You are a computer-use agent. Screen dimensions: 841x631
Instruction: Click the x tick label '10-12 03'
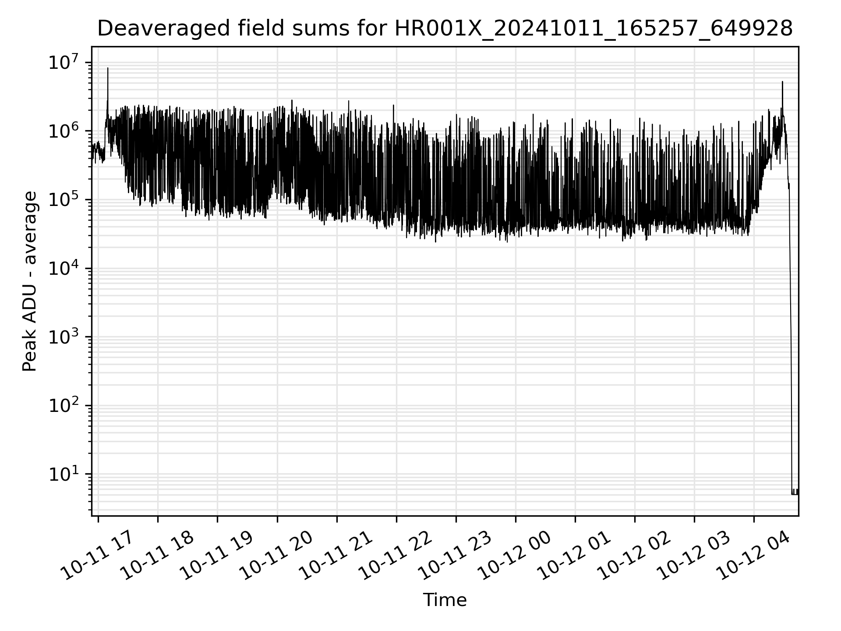click(x=693, y=555)
